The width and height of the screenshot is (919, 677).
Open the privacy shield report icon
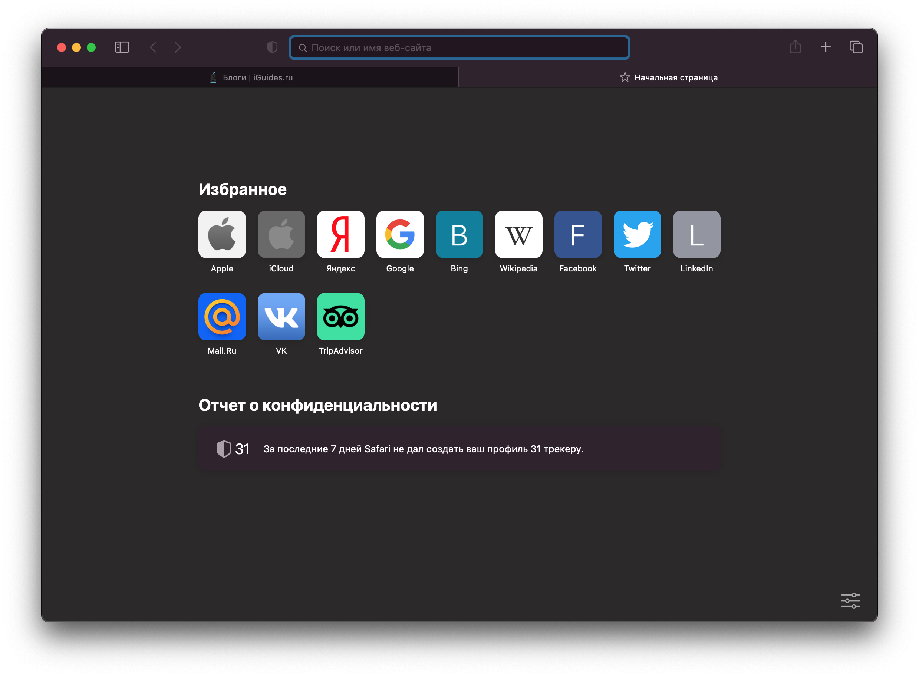(272, 47)
